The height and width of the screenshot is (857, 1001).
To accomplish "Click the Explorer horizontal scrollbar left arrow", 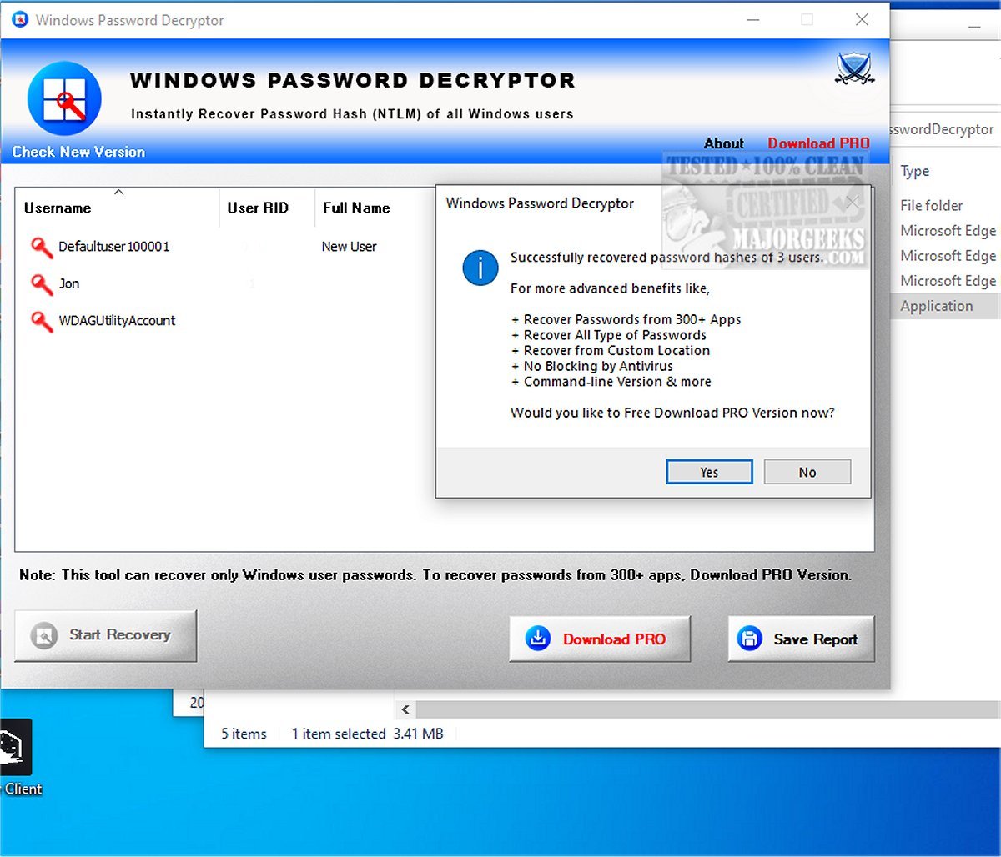I will [405, 709].
